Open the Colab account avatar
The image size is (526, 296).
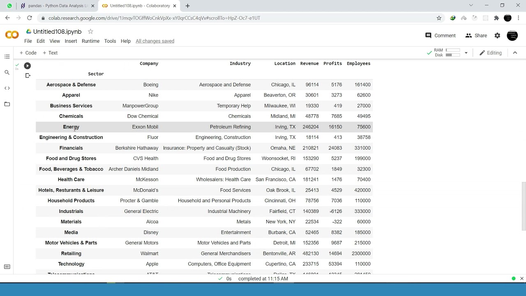512,35
